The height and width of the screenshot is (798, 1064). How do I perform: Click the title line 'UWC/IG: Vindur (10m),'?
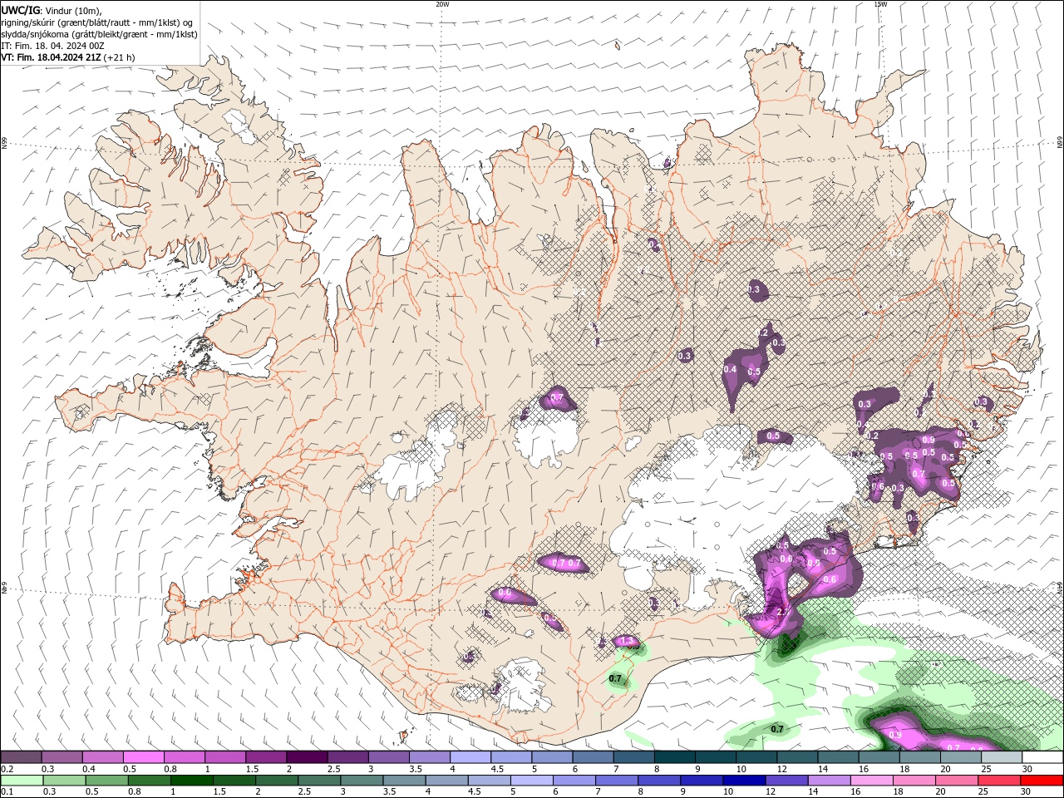pos(50,10)
